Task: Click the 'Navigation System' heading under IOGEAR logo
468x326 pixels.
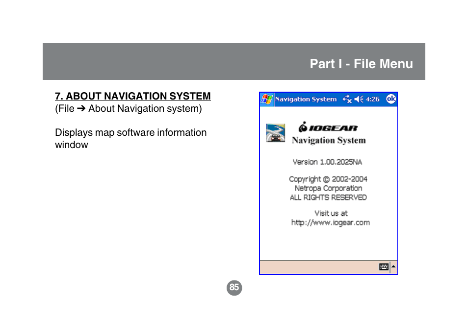Action: pos(329,141)
